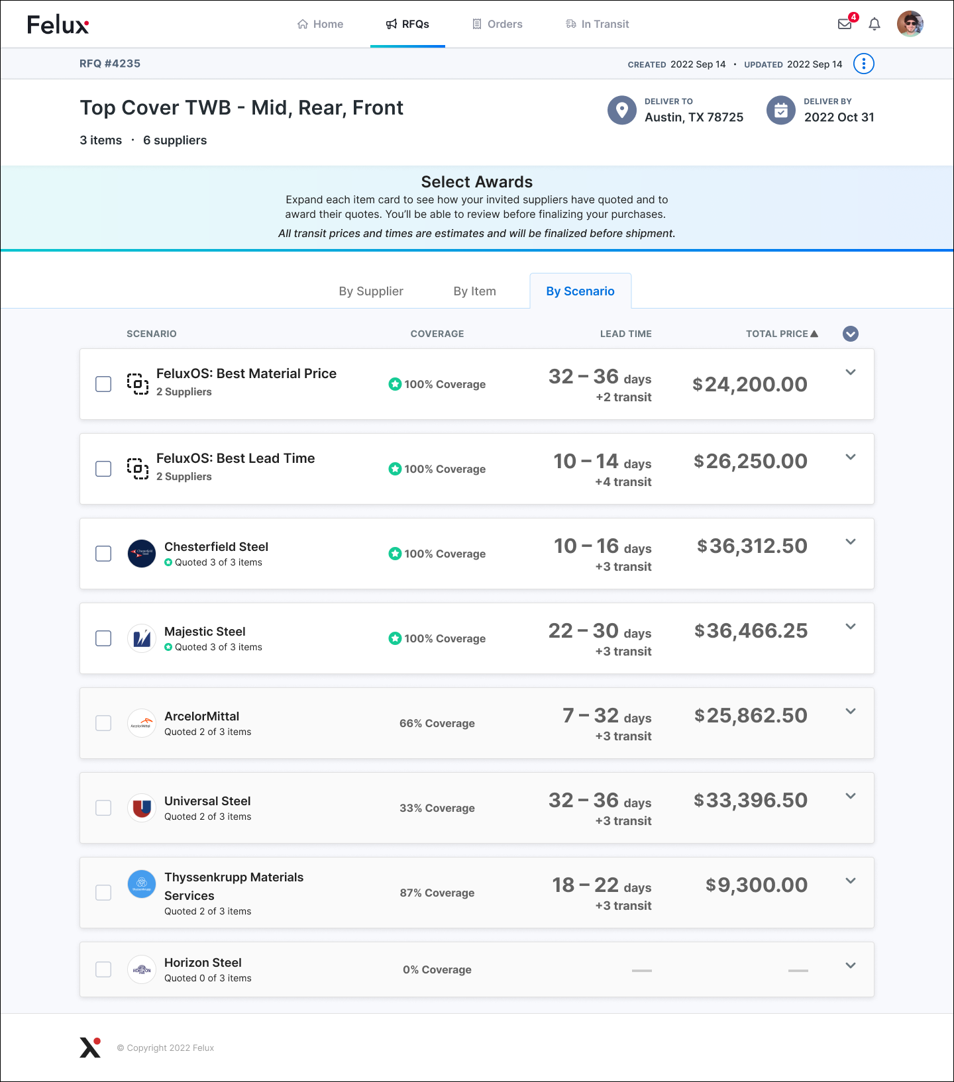The width and height of the screenshot is (954, 1082).
Task: Open notifications bell icon
Action: (x=874, y=24)
